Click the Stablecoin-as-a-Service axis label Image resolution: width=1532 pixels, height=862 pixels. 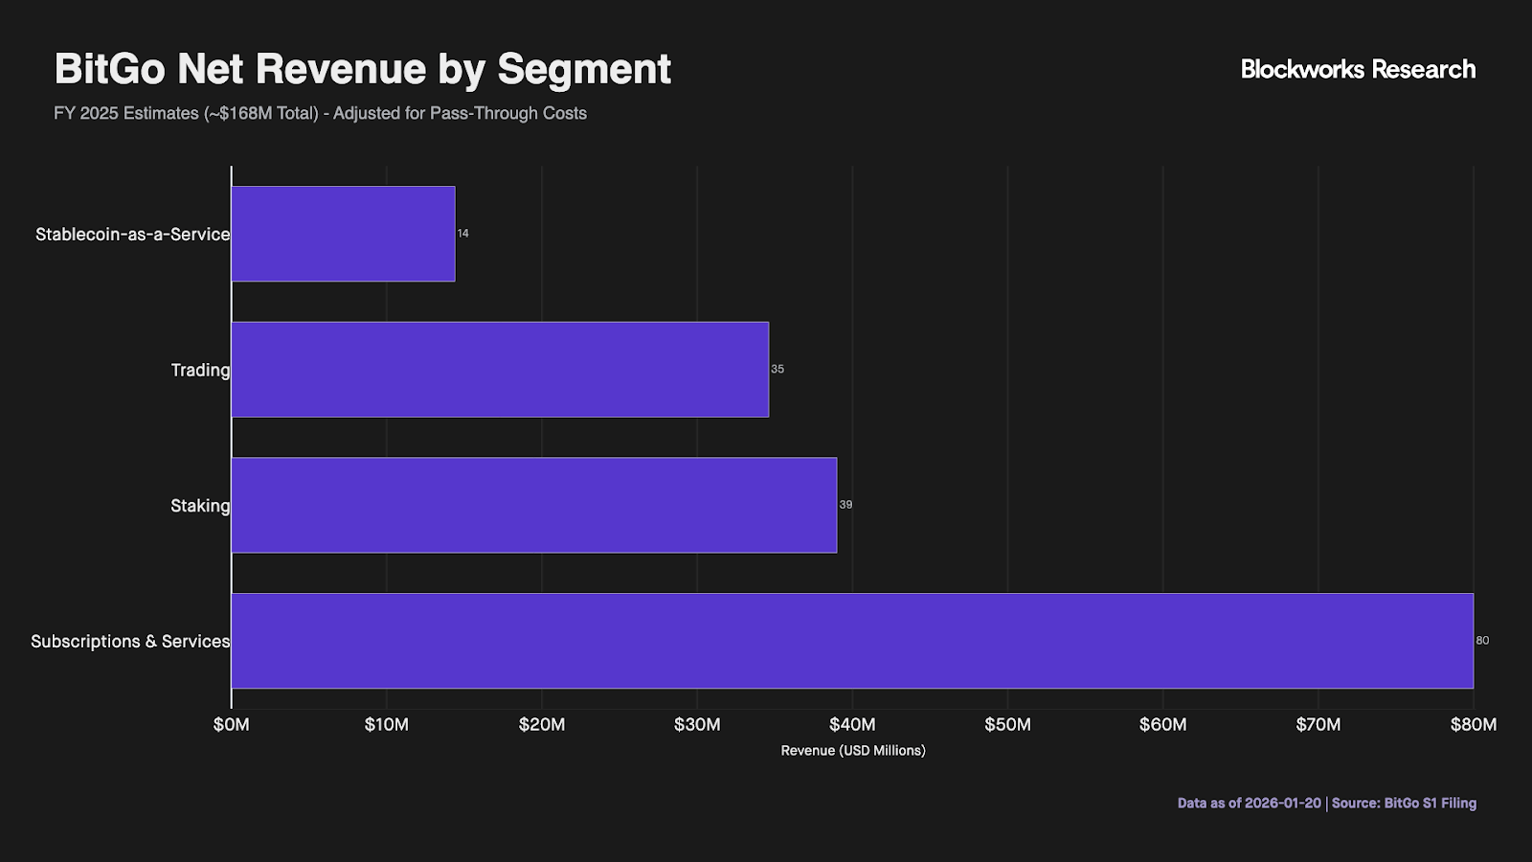[x=133, y=234]
